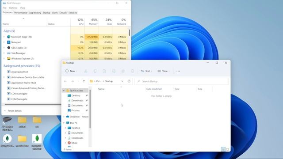Expand the Task Manager process group
283x159 pixels.
(x=4, y=53)
